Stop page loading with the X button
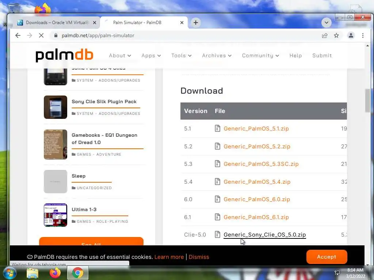The image size is (374, 280). coord(41,35)
